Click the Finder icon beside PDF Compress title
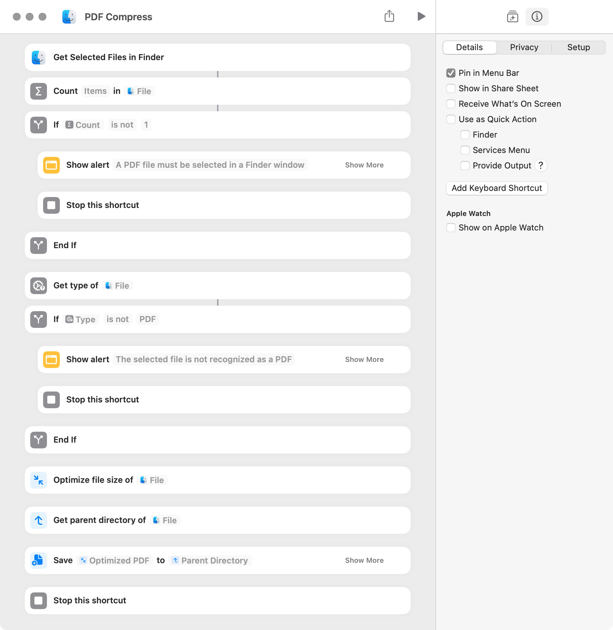Image resolution: width=613 pixels, height=630 pixels. [69, 17]
